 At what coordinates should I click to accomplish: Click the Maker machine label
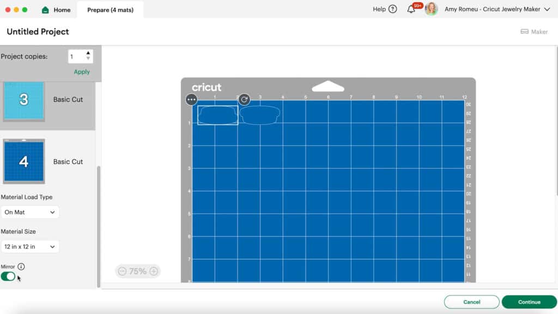[539, 32]
